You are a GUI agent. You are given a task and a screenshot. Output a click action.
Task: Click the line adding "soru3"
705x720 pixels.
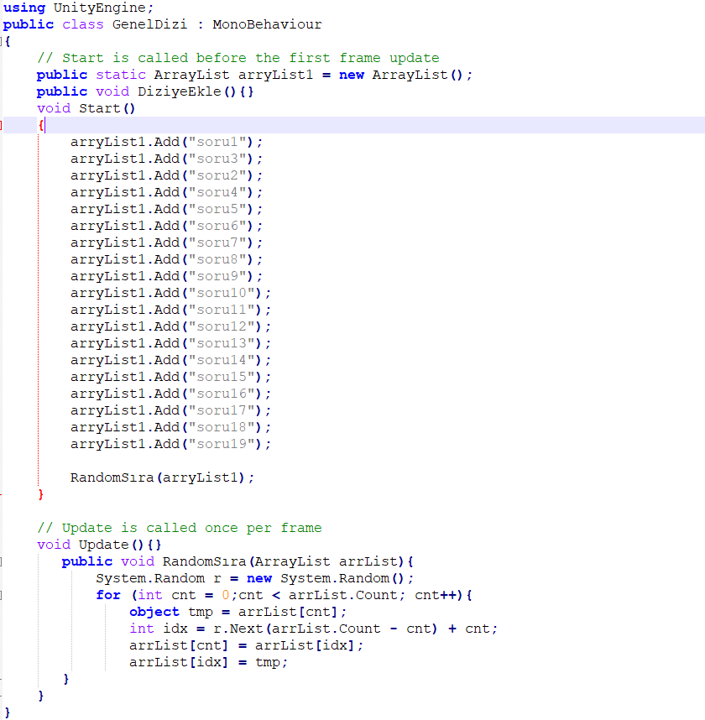click(x=166, y=159)
